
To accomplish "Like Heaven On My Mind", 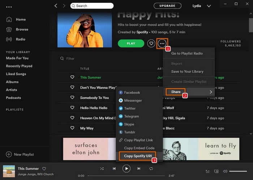I will 72,118.
